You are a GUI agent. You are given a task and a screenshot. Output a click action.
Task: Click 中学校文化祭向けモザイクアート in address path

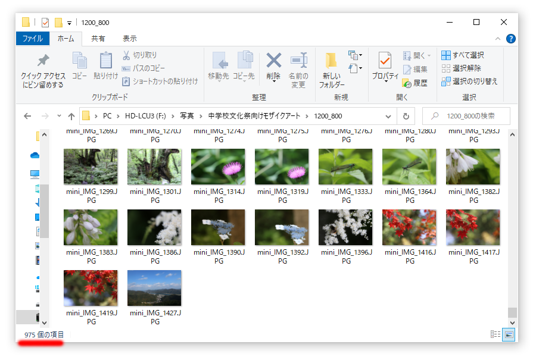254,116
